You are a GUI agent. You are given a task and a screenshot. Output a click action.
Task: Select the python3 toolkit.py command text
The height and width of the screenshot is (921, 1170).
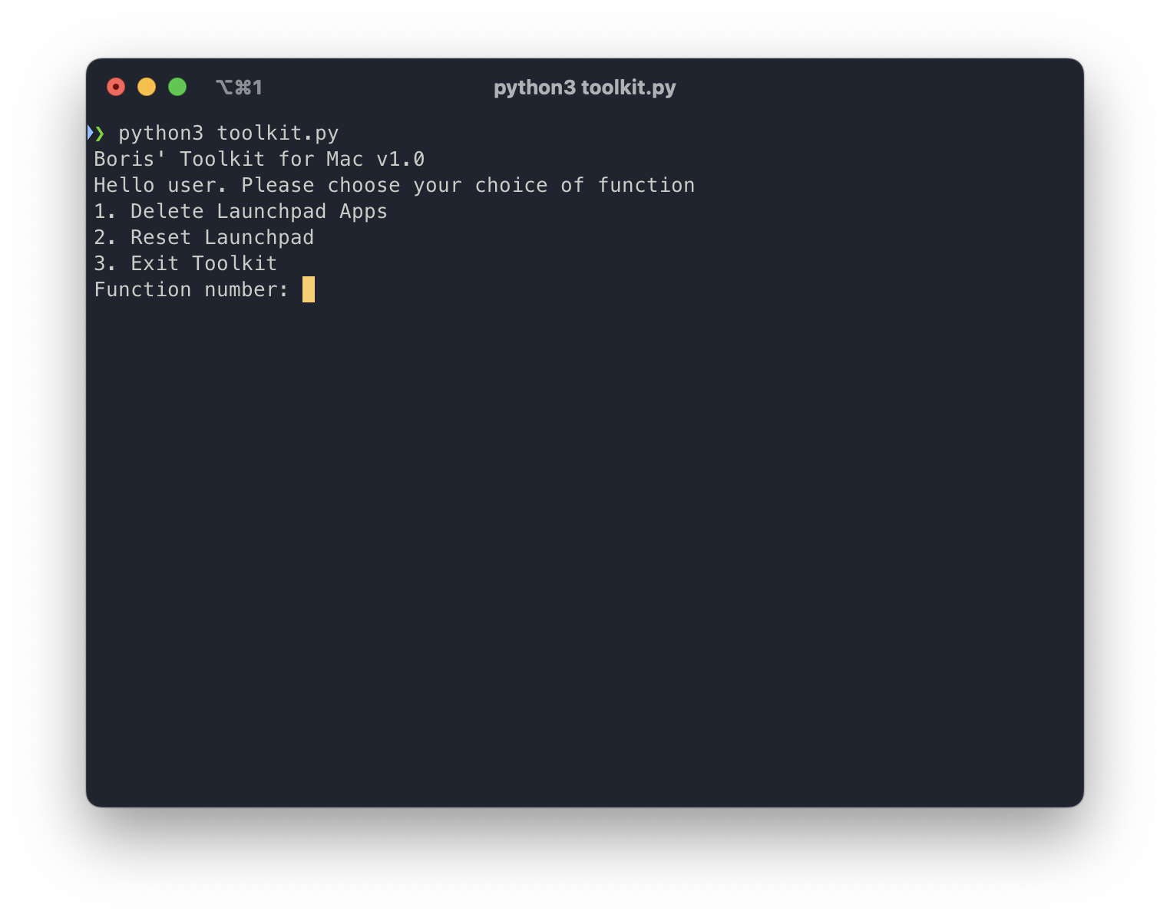click(x=228, y=132)
